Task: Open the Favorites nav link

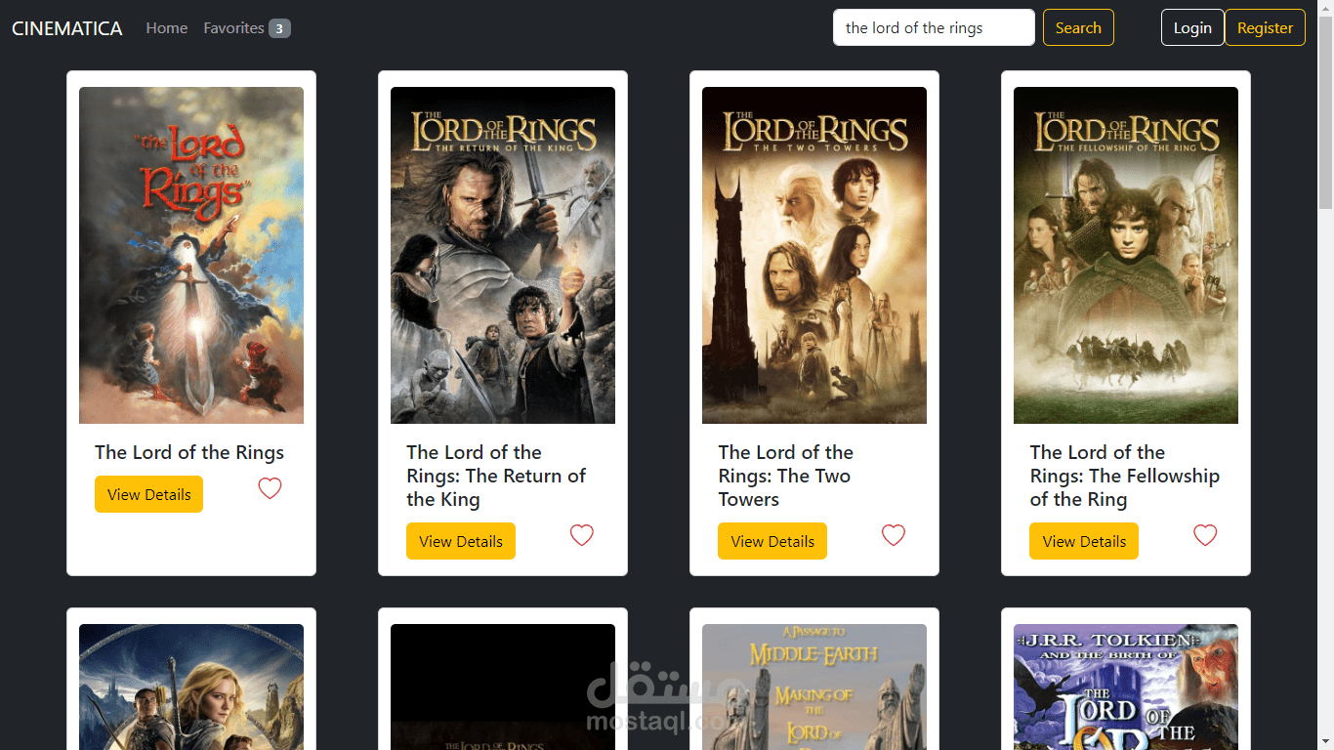Action: (247, 28)
